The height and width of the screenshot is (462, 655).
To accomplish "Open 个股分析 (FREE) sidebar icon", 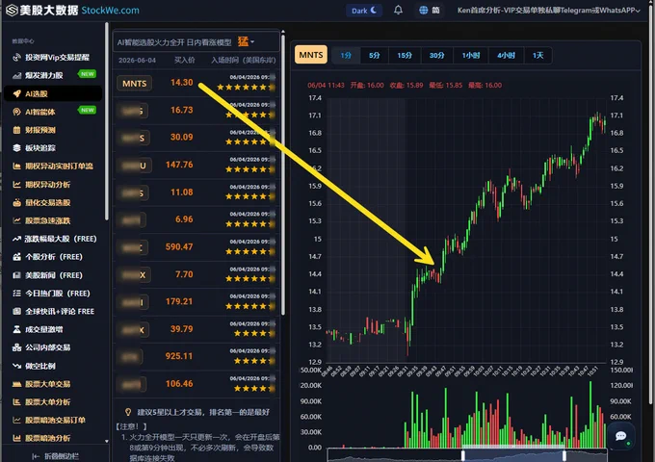I will pyautogui.click(x=16, y=257).
